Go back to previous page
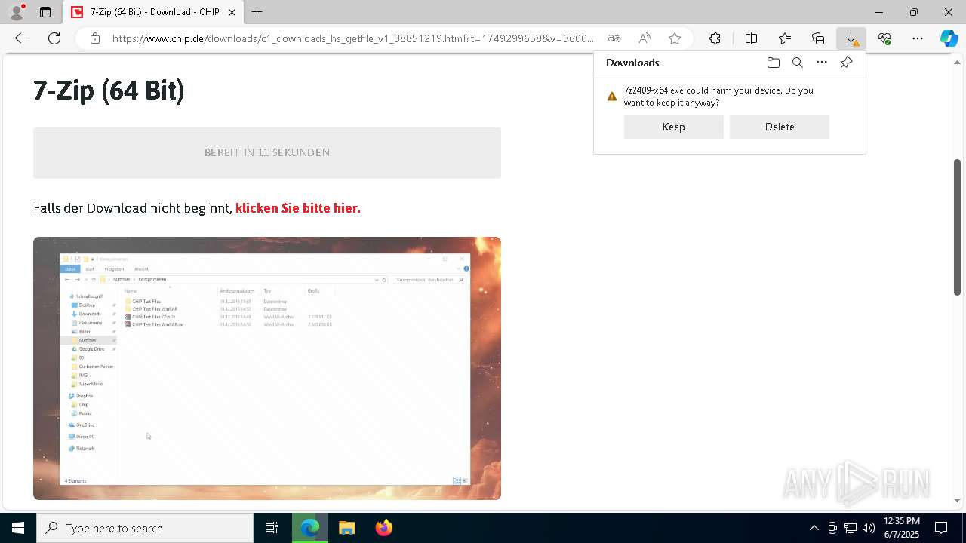The image size is (966, 543). click(x=21, y=38)
